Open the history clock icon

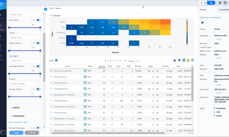point(225,3)
